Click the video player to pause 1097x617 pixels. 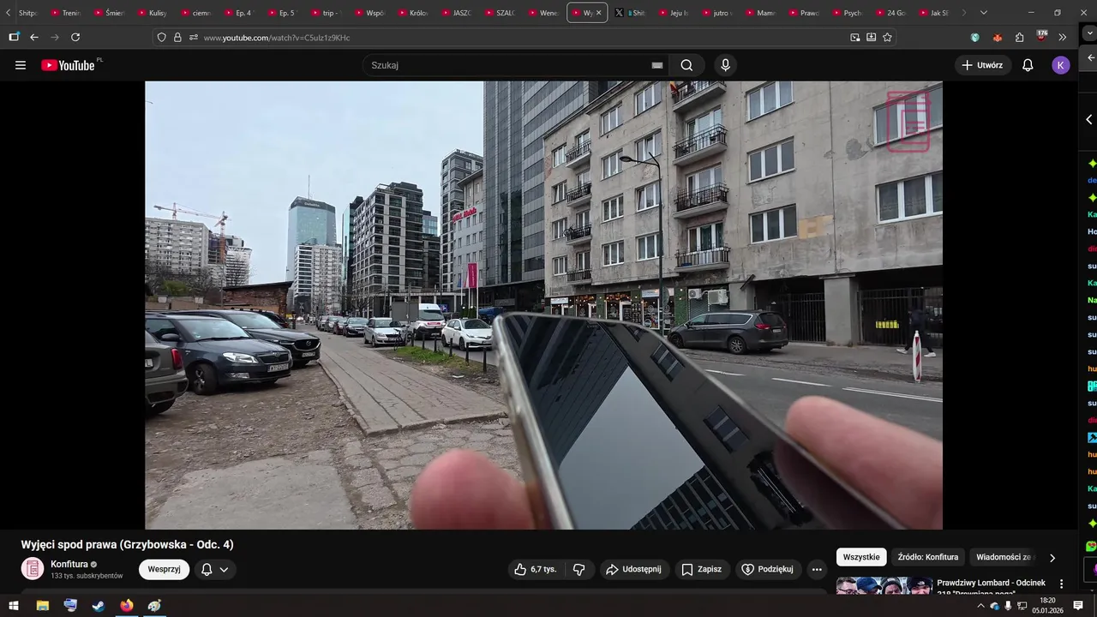[x=543, y=305]
